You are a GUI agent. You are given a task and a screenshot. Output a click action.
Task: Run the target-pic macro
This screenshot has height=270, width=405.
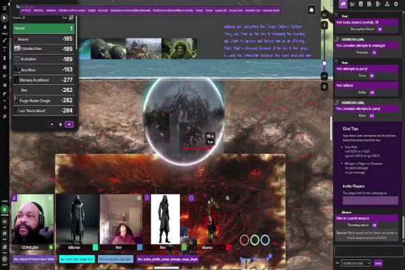[x=221, y=11]
